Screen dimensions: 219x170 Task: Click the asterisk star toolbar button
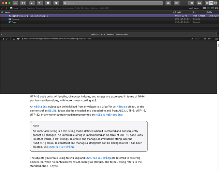click(56, 3)
